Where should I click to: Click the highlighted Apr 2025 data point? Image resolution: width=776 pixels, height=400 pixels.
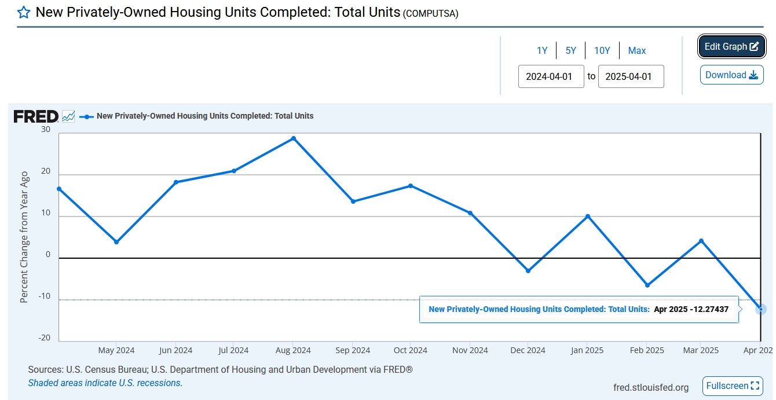coord(761,309)
